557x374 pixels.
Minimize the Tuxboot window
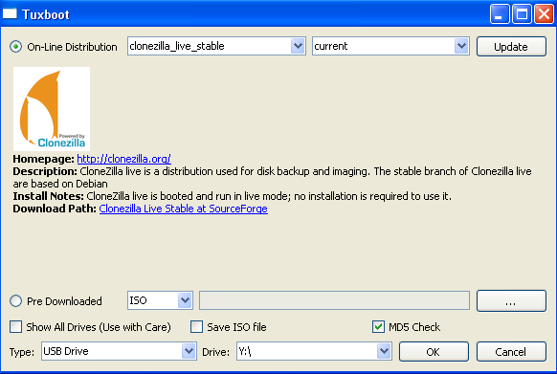click(500, 14)
